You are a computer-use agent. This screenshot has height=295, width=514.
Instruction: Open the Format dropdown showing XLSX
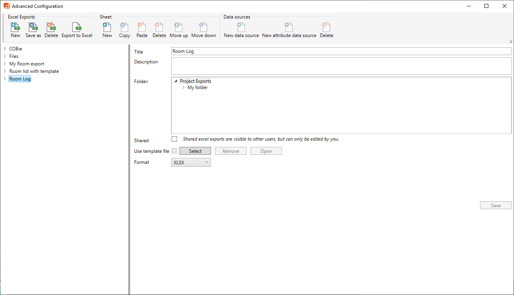(x=191, y=162)
